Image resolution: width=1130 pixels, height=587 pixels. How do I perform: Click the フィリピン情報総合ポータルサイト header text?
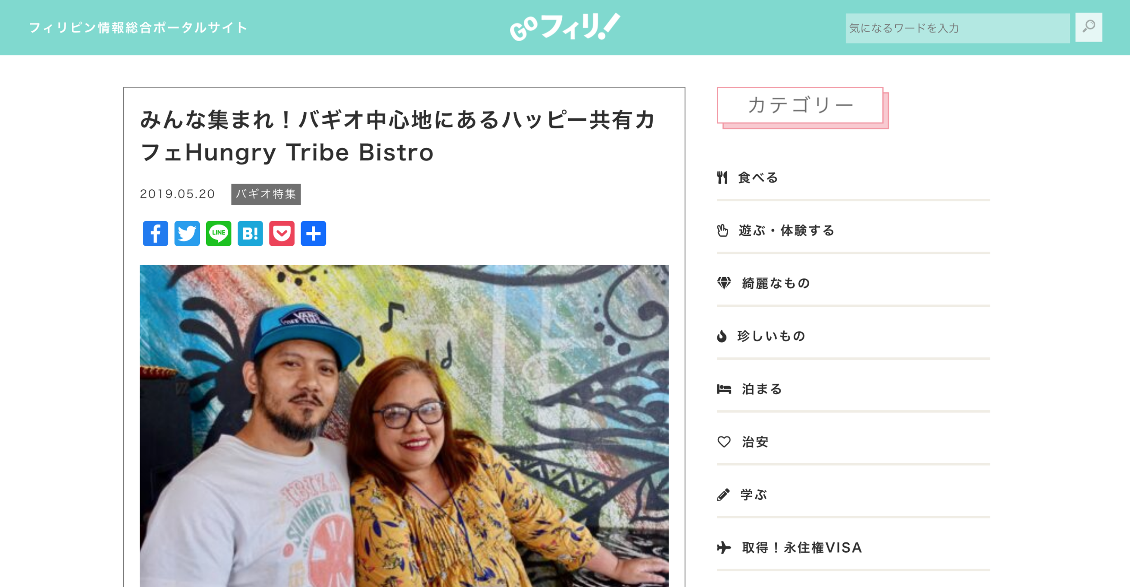point(138,28)
